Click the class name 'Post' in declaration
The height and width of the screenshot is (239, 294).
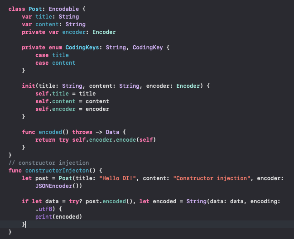pos(35,9)
